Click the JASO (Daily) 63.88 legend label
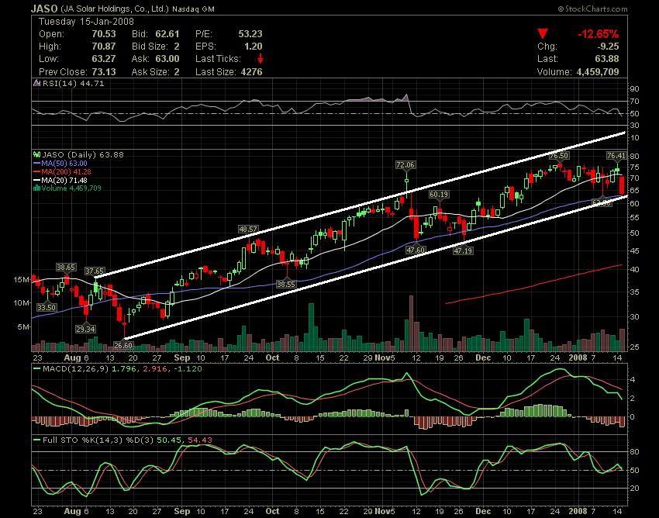This screenshot has height=518, width=659. click(x=83, y=155)
